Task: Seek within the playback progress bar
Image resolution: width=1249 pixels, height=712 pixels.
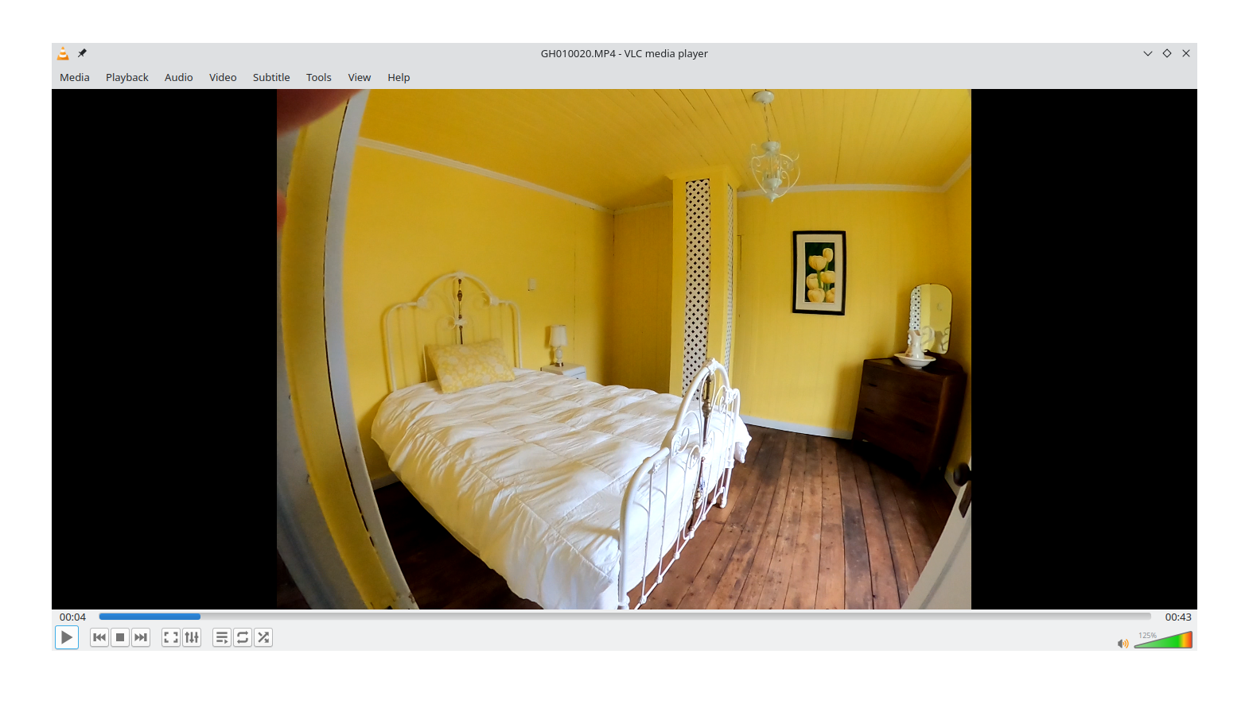Action: coord(624,617)
